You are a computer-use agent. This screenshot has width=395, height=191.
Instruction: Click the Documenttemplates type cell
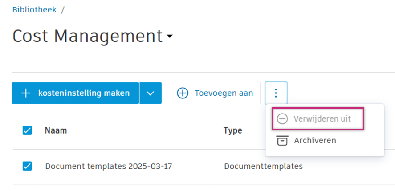263,167
